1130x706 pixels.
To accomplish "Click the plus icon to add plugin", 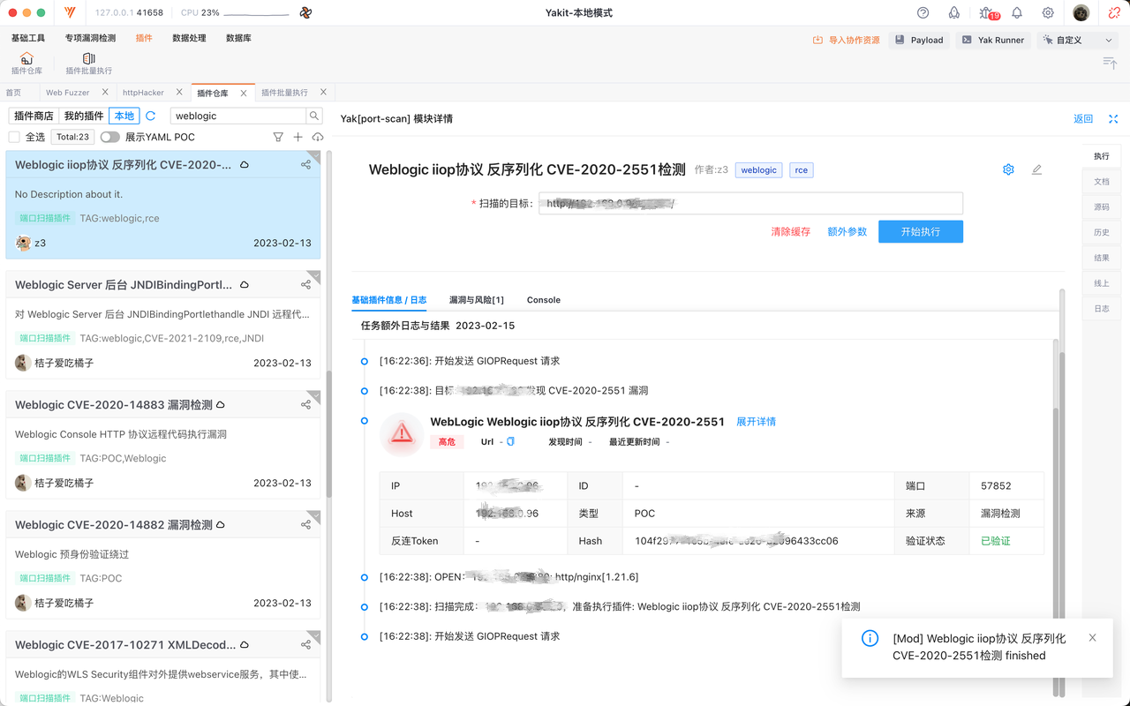I will click(298, 137).
